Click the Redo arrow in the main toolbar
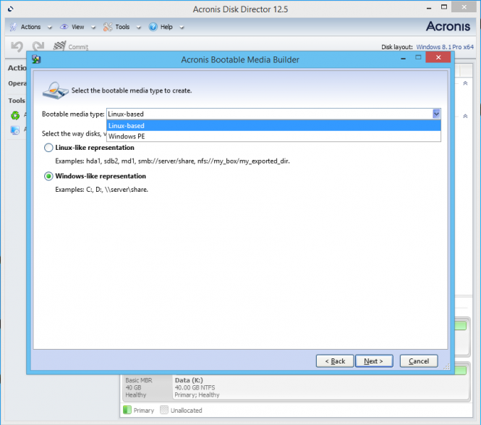This screenshot has height=425, width=481. [38, 46]
